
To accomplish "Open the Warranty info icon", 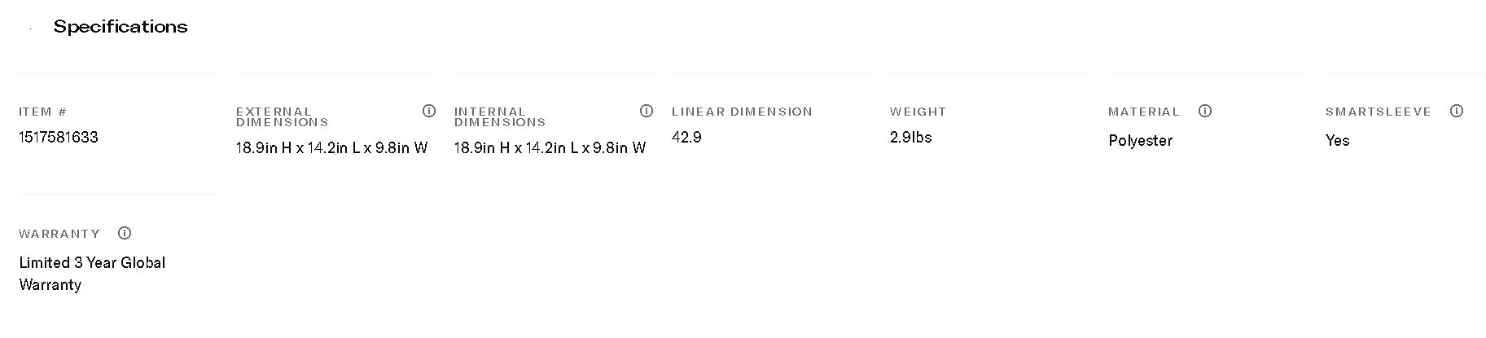I will (x=125, y=233).
